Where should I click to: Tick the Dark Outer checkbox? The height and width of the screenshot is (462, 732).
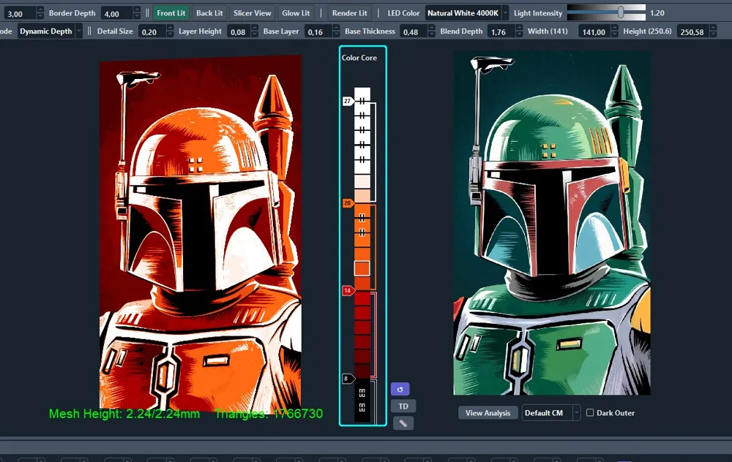pyautogui.click(x=590, y=412)
